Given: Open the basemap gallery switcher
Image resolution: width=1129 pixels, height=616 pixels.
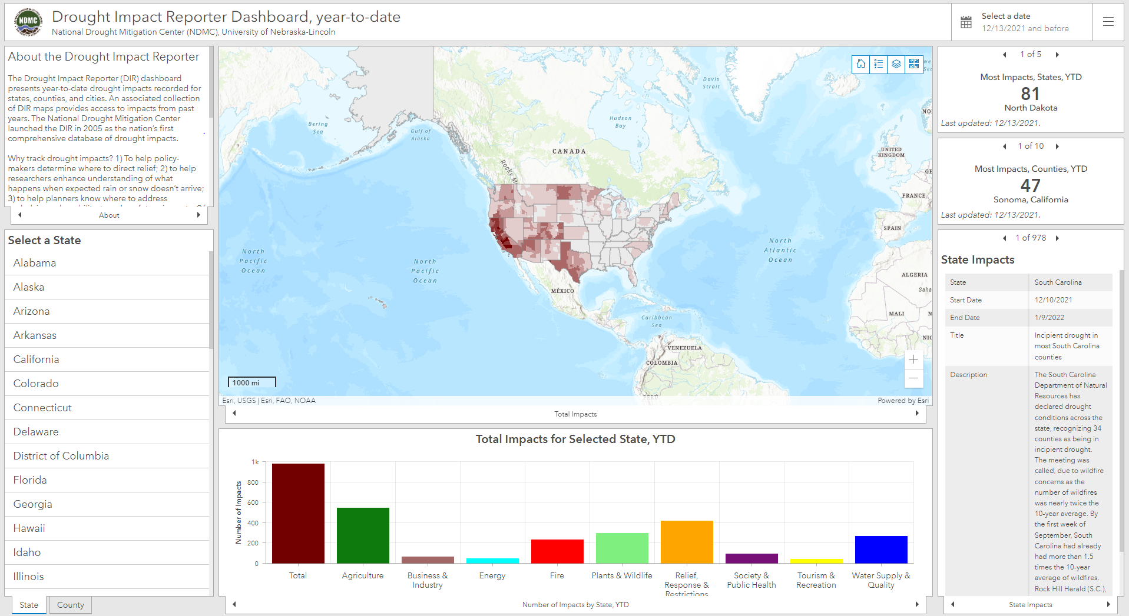Looking at the screenshot, I should coord(914,64).
